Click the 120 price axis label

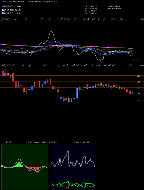(x=139, y=82)
